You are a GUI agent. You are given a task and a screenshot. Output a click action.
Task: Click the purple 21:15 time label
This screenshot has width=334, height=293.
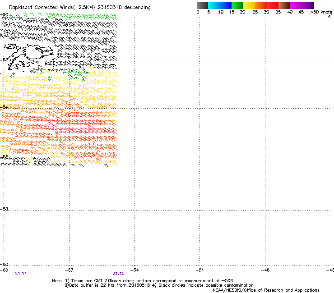(x=118, y=274)
